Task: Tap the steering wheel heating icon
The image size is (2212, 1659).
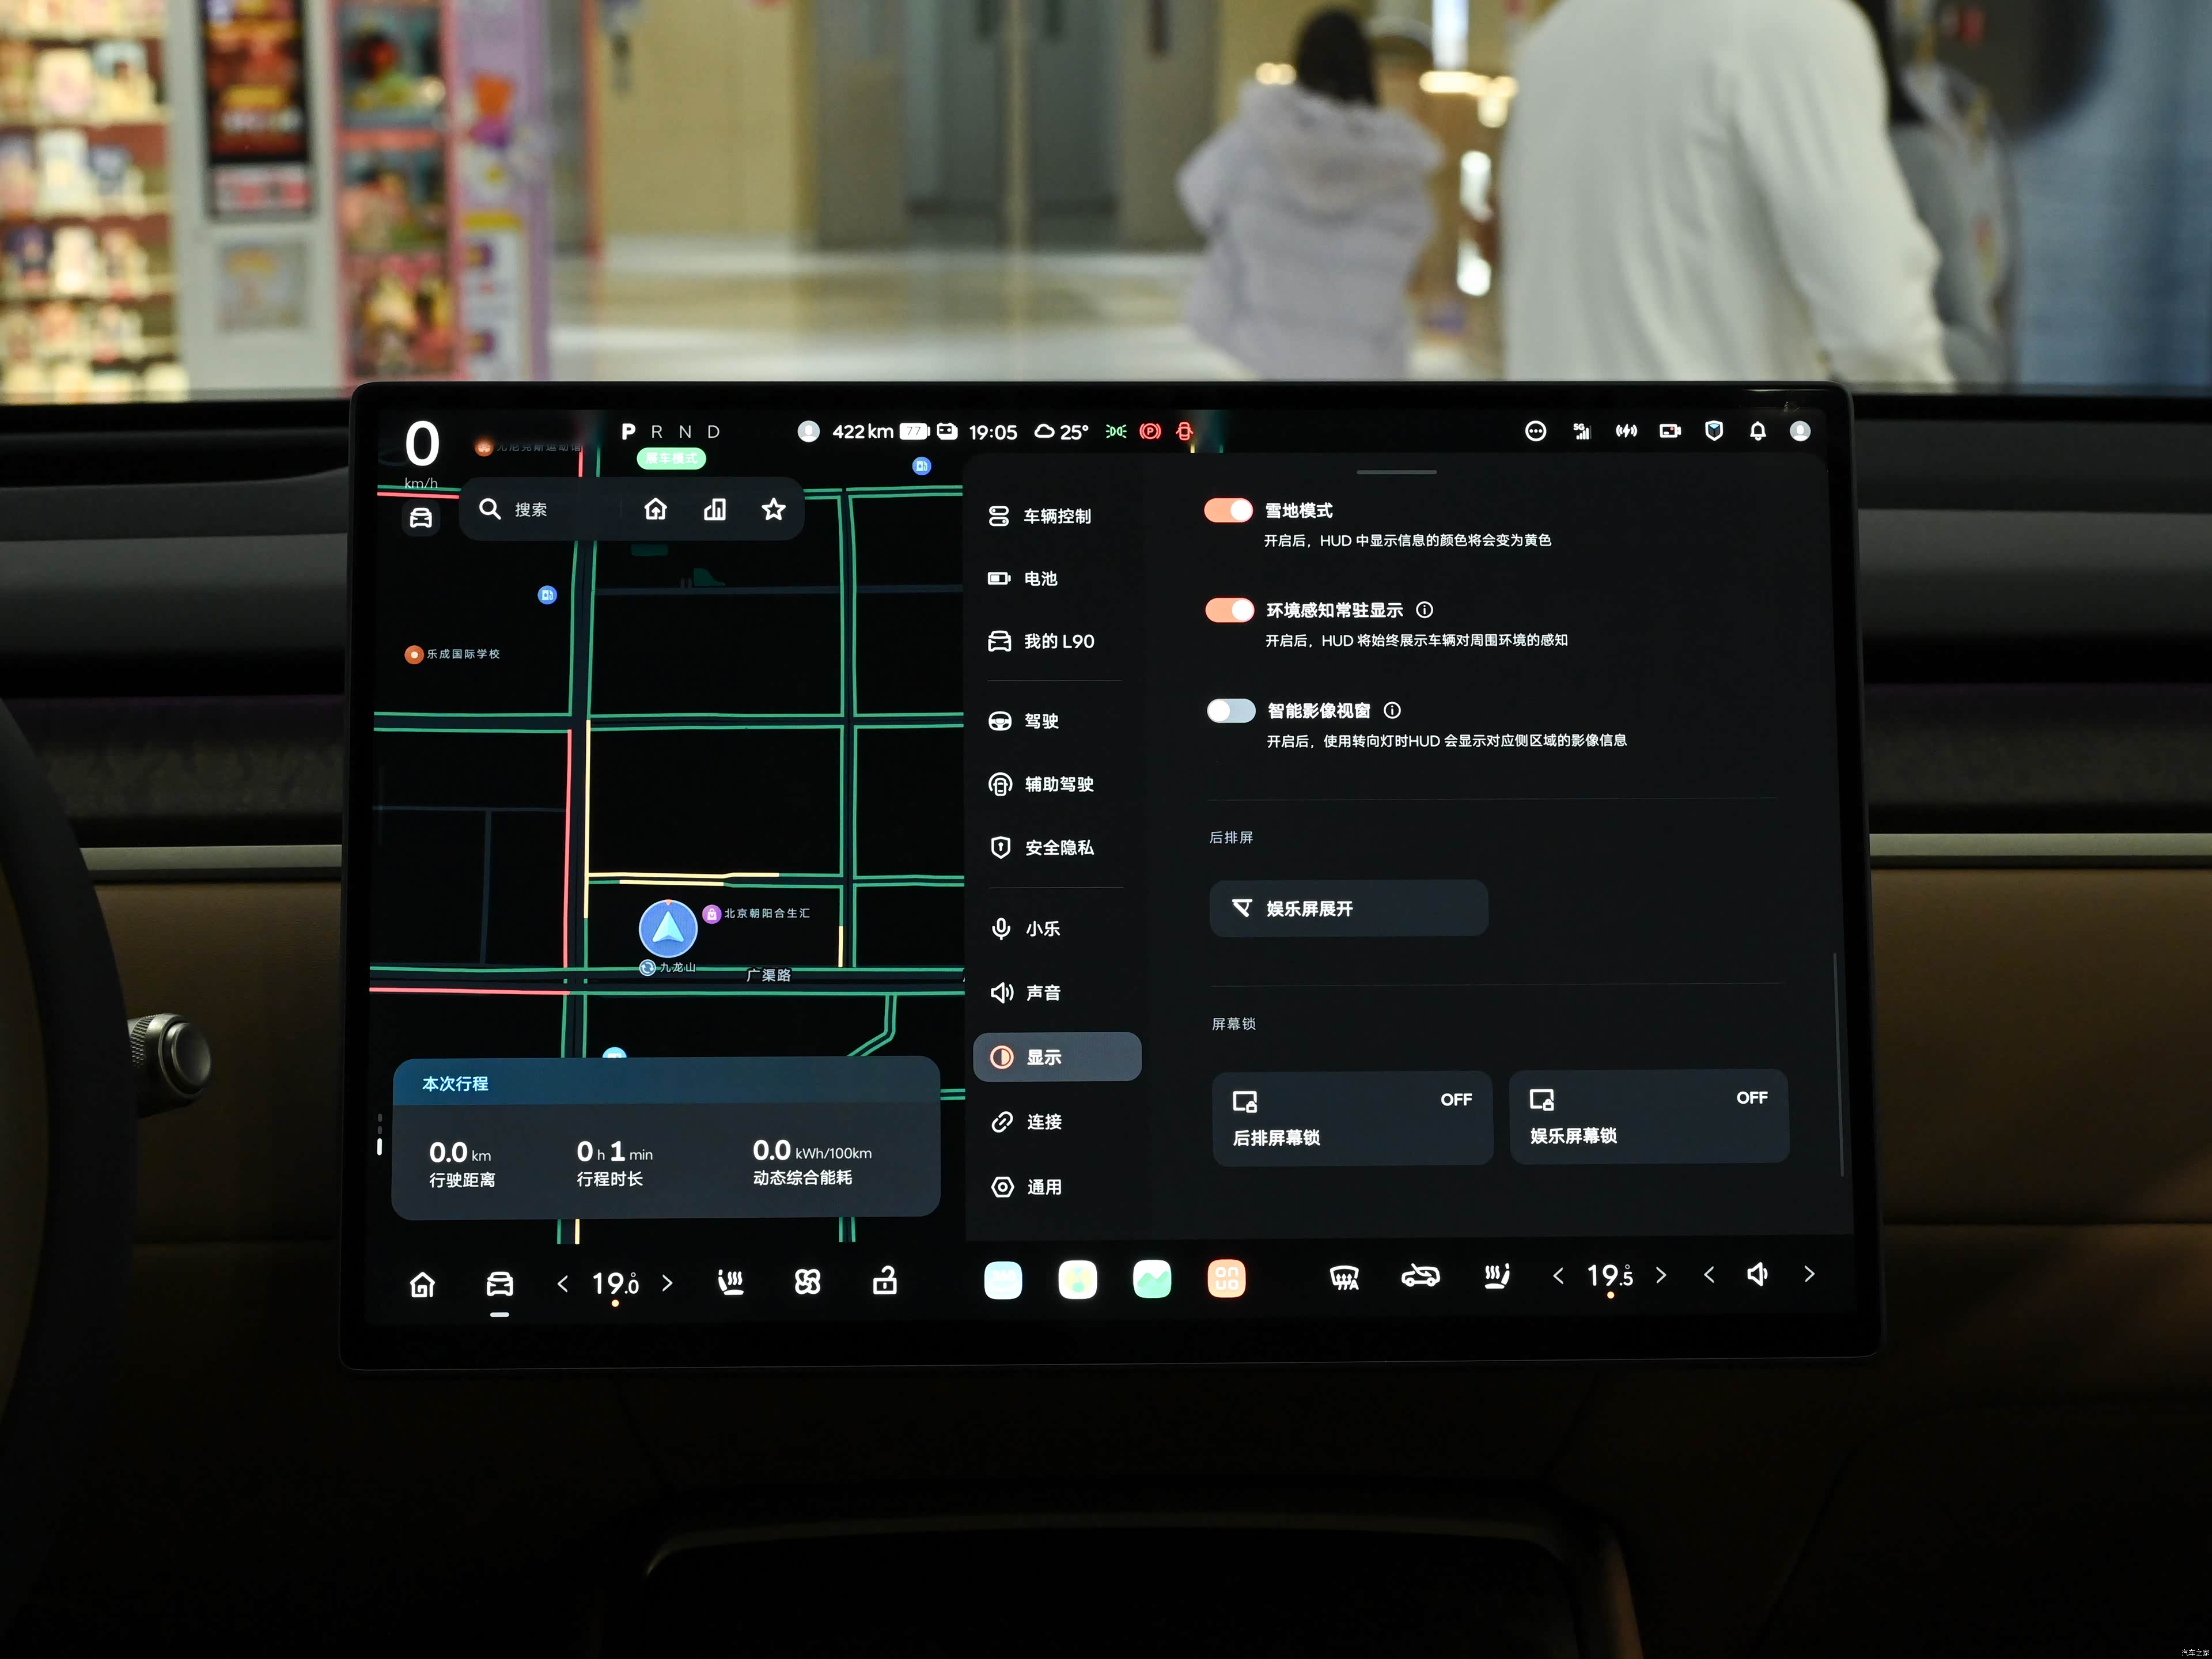Action: click(x=731, y=1282)
